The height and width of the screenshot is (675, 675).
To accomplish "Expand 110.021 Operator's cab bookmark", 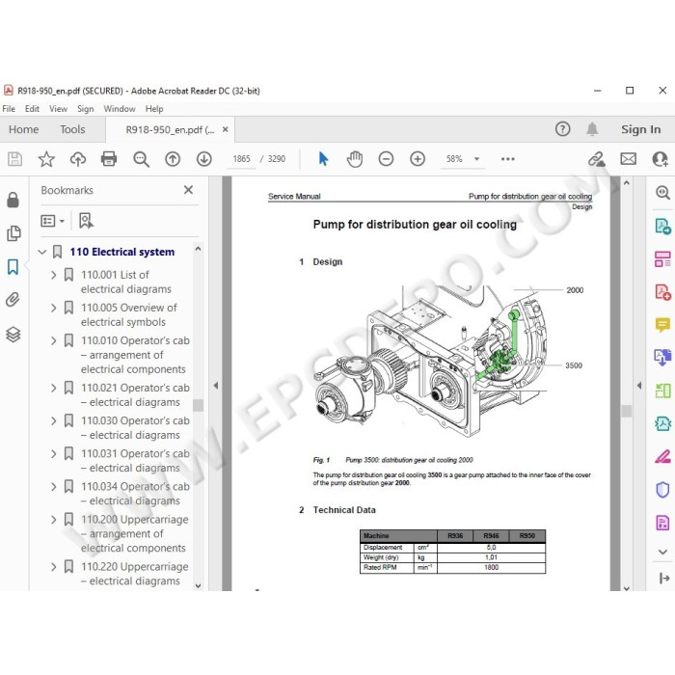I will coord(53,388).
